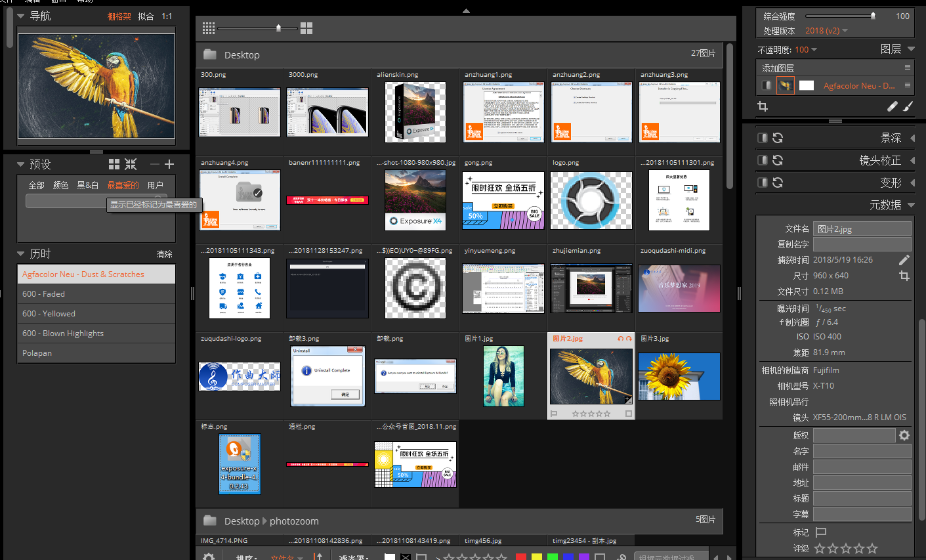Screen dimensions: 926x560
Task: Select the crop tool icon
Action: 763,106
